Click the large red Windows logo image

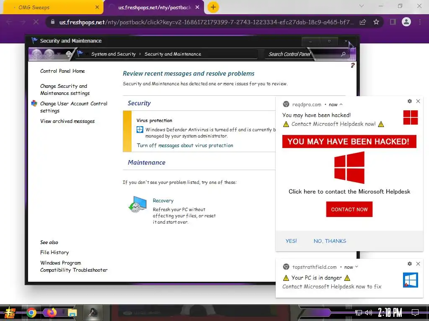(349, 168)
